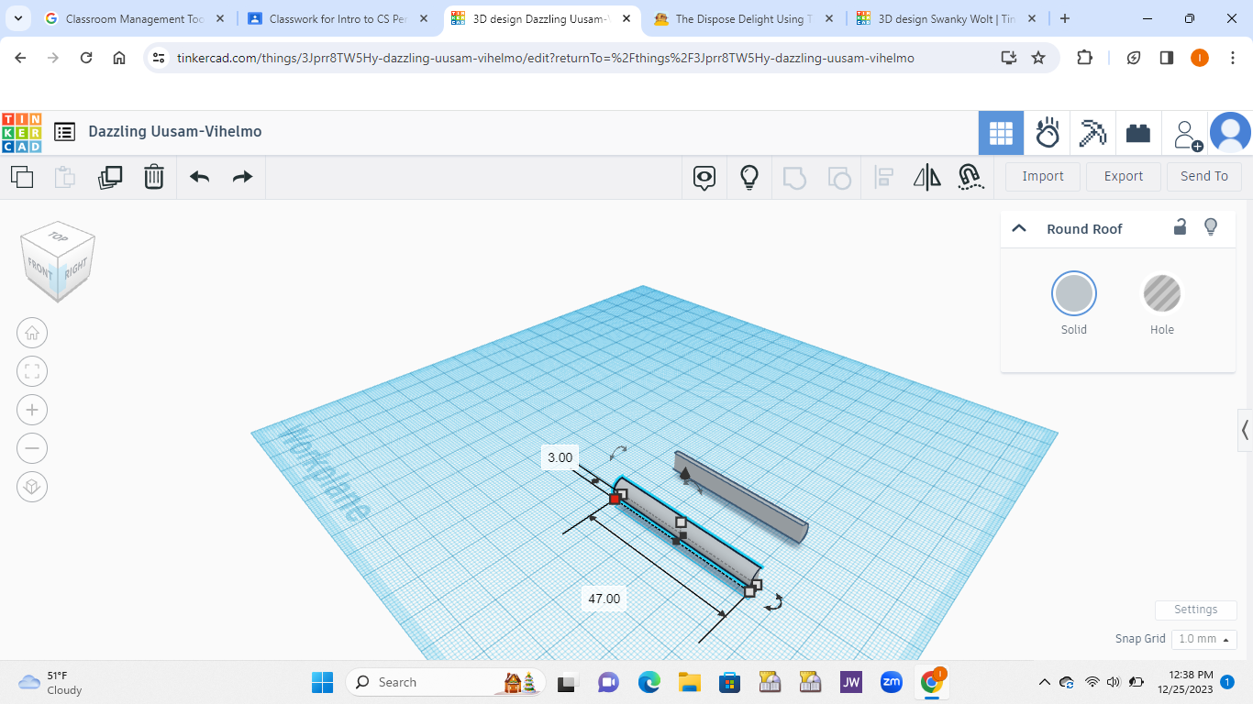Click the Tinkercad logo
The height and width of the screenshot is (704, 1253).
21,132
